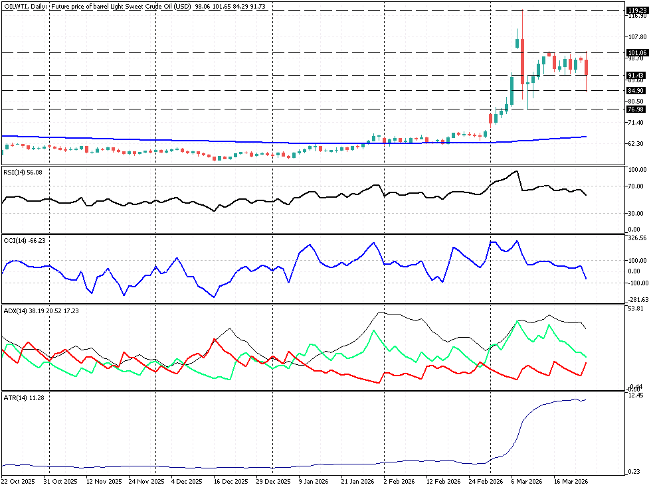Click the 119.23 price level tag

[x=636, y=11]
